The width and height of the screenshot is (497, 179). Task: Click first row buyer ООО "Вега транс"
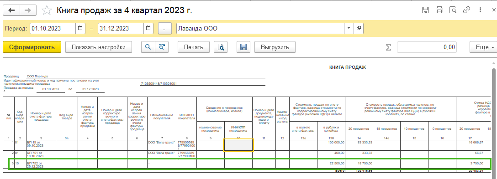162,145
